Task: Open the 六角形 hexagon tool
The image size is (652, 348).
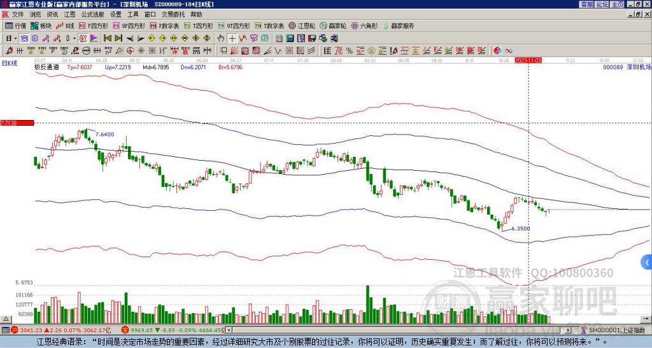Action: point(364,25)
